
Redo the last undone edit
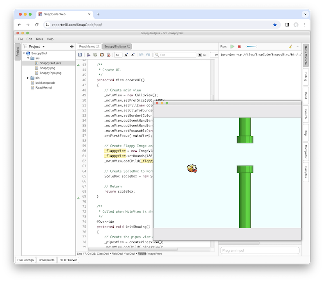(148, 55)
